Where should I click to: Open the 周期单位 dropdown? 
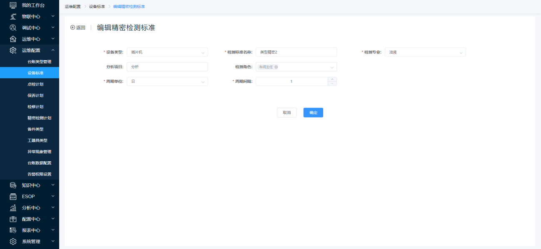coord(167,81)
